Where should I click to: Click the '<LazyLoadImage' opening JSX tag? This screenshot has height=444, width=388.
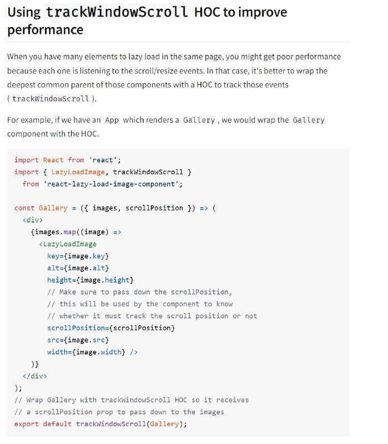point(68,244)
